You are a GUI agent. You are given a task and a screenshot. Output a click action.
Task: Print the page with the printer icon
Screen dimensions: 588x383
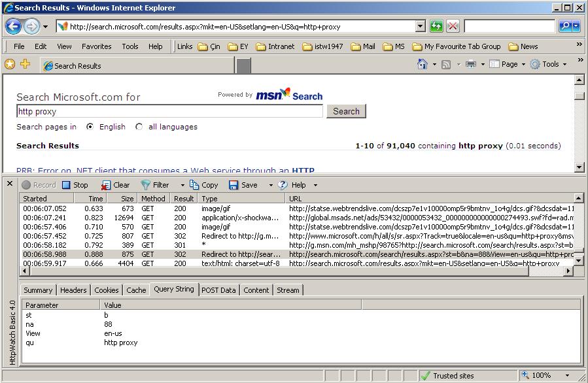pyautogui.click(x=471, y=65)
